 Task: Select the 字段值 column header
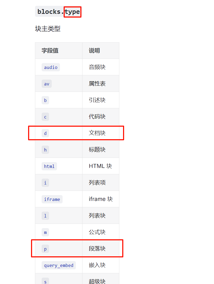[x=50, y=51]
